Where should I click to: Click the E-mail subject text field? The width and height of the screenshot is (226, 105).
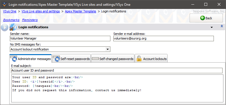[117, 70]
